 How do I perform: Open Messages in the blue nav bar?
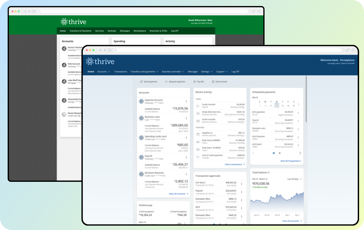[193, 72]
